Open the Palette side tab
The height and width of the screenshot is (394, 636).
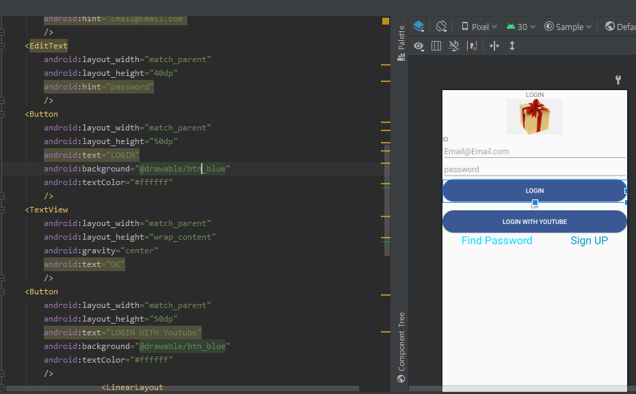pos(401,43)
